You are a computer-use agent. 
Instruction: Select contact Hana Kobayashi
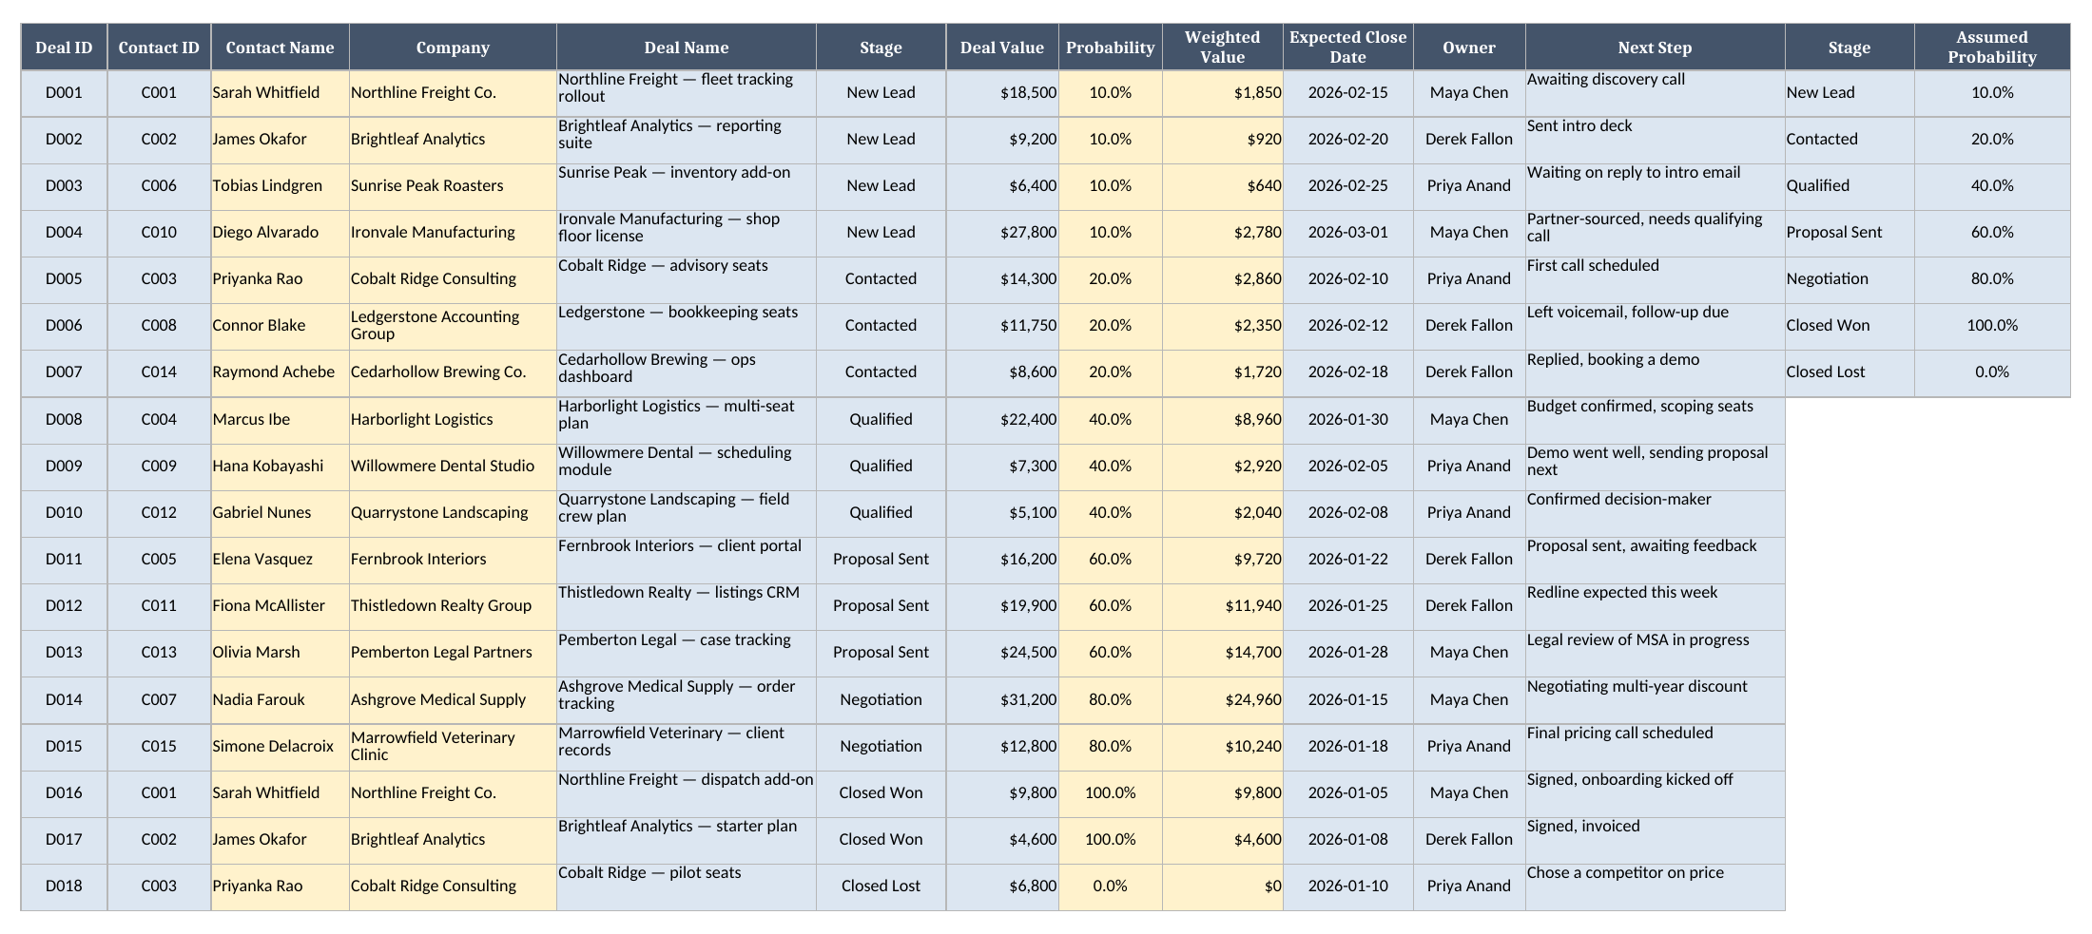tap(280, 466)
